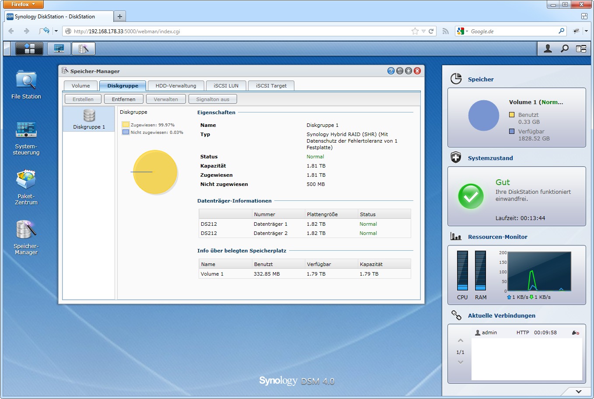The width and height of the screenshot is (594, 399).
Task: Click the CPU usage bar
Action: [x=462, y=271]
